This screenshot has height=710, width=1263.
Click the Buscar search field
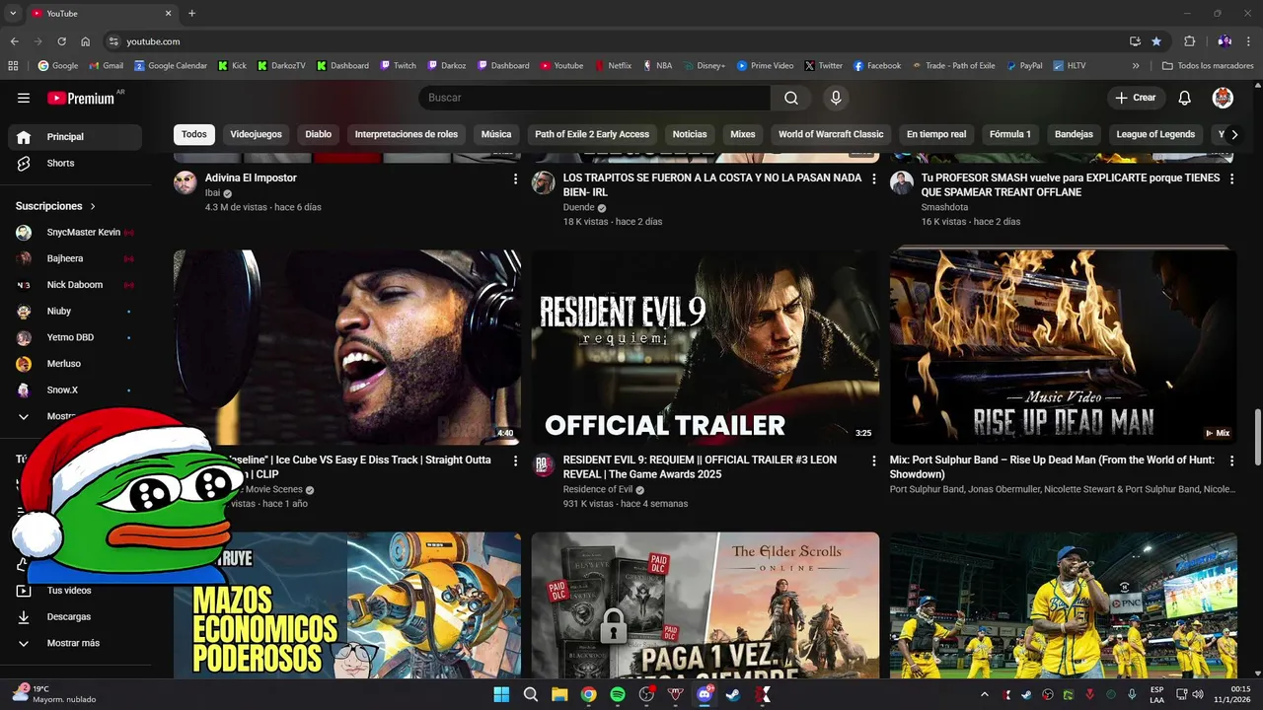[x=594, y=98]
